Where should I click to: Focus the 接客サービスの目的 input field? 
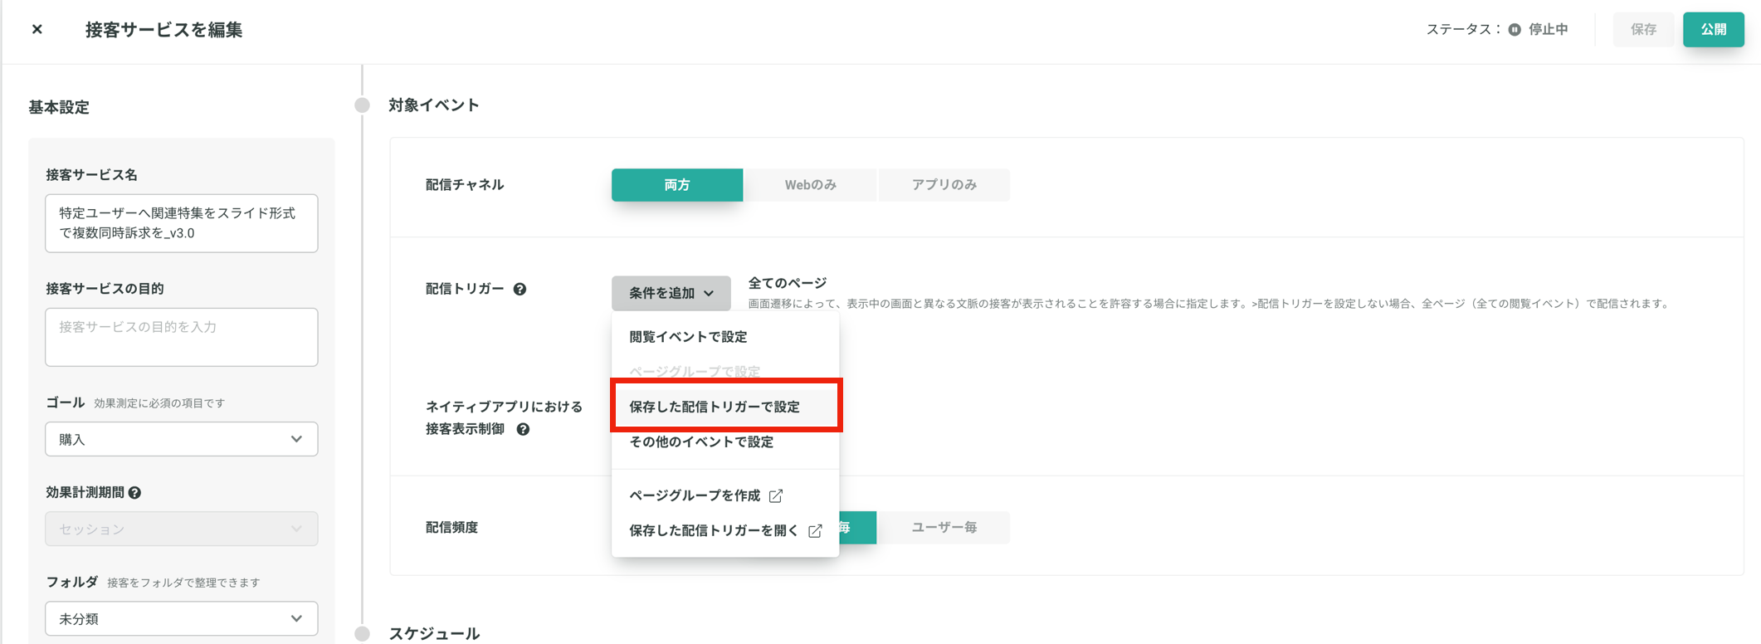pos(182,337)
